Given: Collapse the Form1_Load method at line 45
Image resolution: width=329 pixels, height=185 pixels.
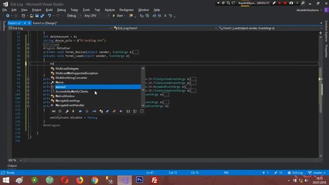Looking at the screenshot, I should [x=28, y=56].
